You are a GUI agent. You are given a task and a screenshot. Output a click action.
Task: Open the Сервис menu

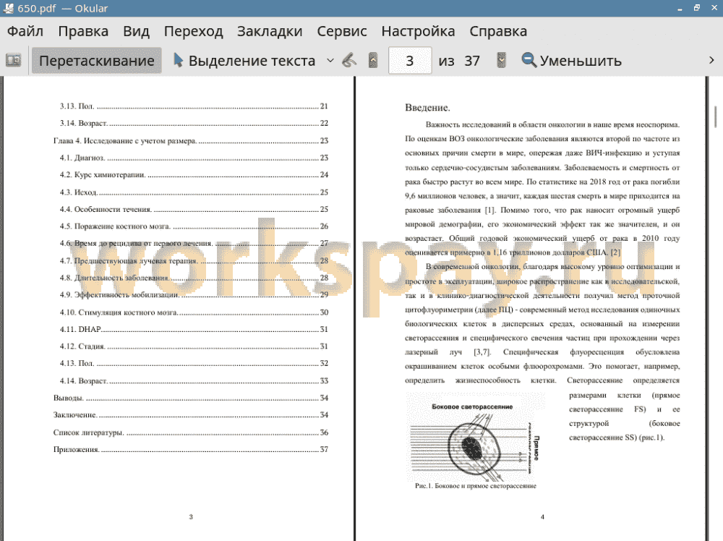pyautogui.click(x=342, y=31)
